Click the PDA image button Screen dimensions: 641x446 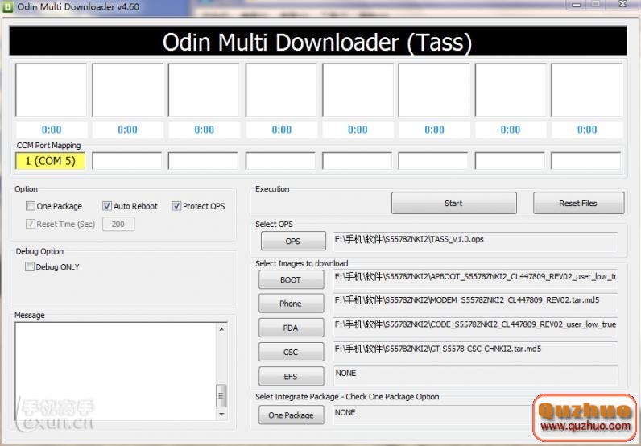click(291, 328)
